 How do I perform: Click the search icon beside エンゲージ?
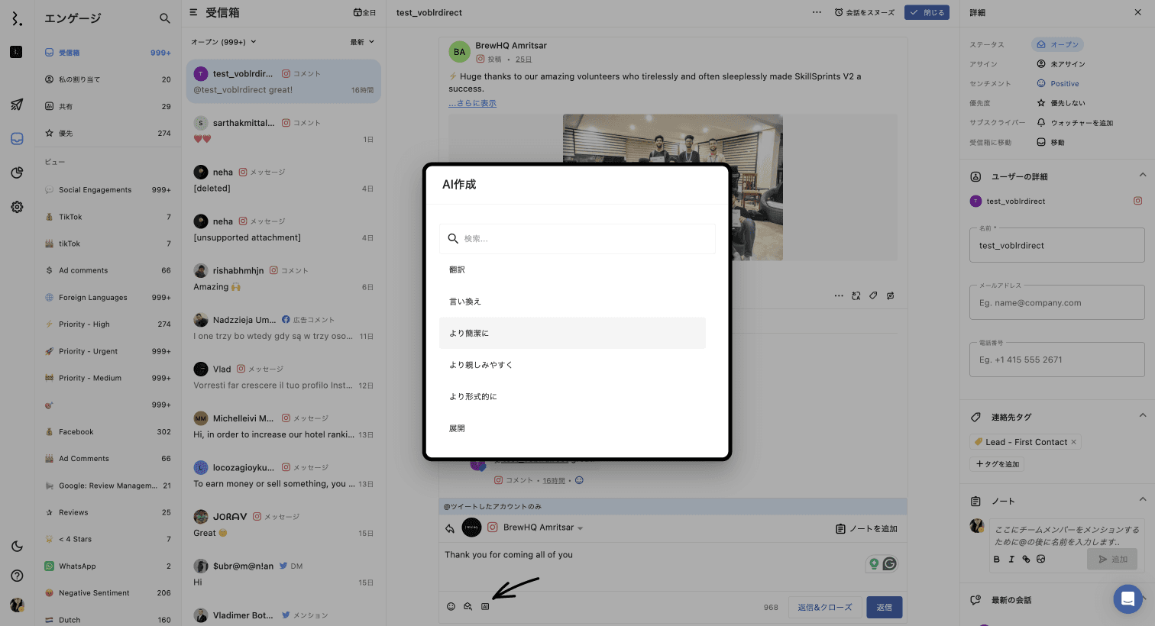point(165,18)
